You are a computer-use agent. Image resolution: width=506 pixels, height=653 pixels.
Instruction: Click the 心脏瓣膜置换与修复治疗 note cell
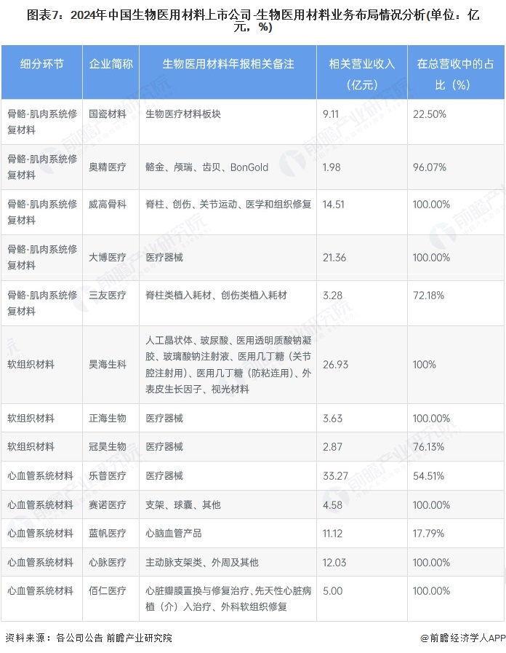pyautogui.click(x=228, y=598)
